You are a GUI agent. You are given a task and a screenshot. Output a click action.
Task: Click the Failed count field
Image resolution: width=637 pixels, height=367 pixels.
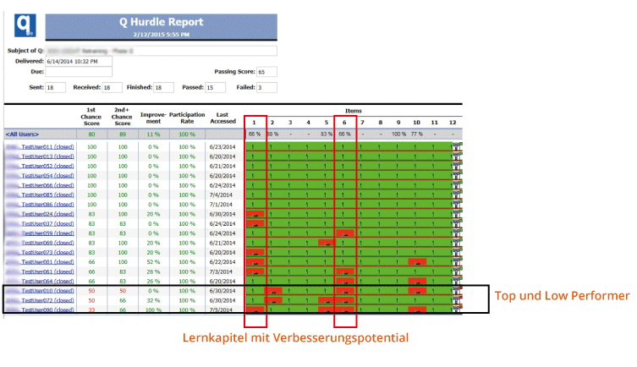266,87
